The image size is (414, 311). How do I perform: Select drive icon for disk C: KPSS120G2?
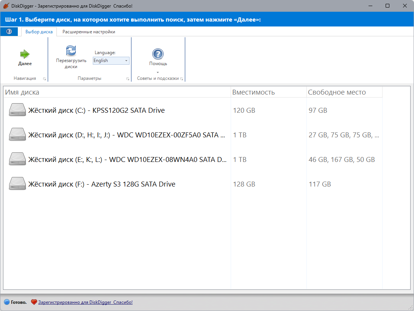17,110
